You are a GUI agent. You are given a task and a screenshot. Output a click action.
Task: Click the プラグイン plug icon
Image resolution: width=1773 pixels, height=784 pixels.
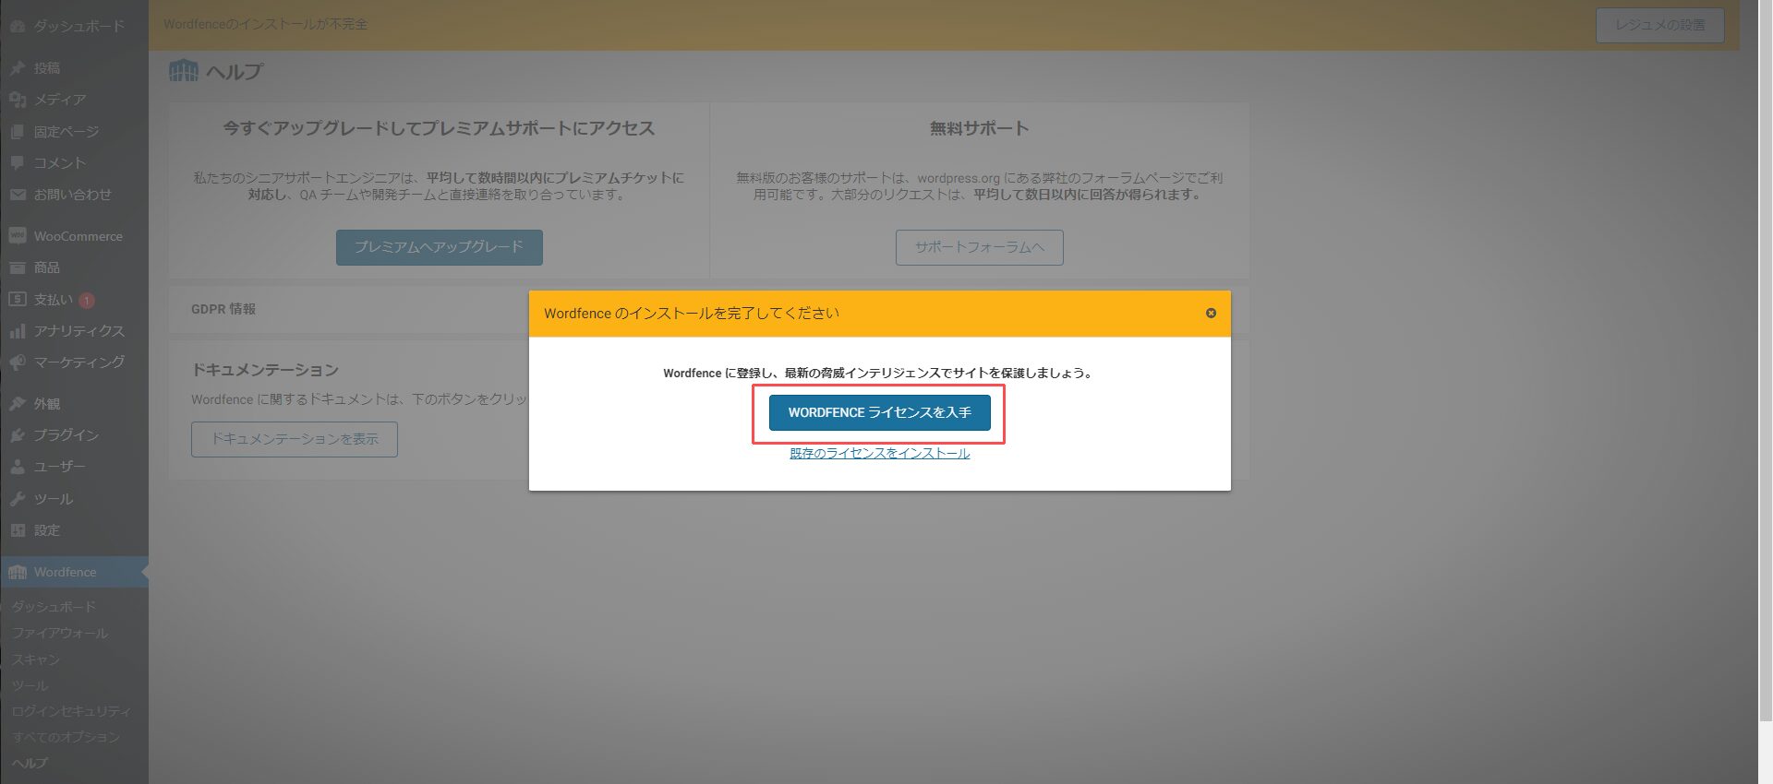(17, 435)
